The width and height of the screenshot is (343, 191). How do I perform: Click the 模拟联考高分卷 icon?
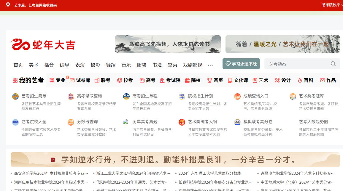237,122
